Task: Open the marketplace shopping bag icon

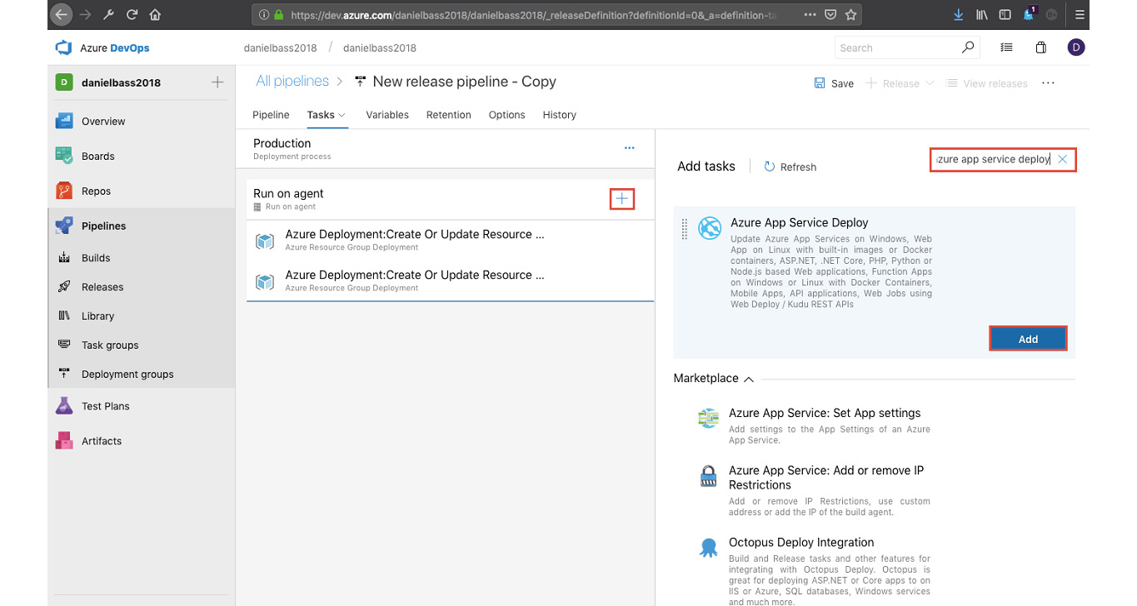Action: coord(1041,47)
